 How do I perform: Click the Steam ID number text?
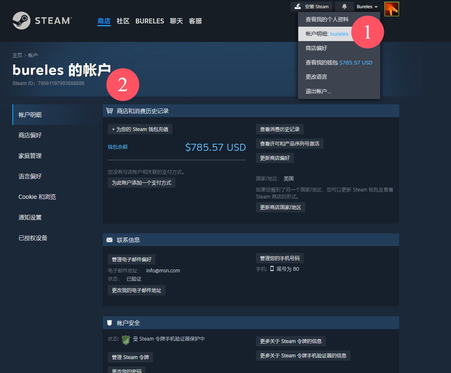pyautogui.click(x=61, y=83)
